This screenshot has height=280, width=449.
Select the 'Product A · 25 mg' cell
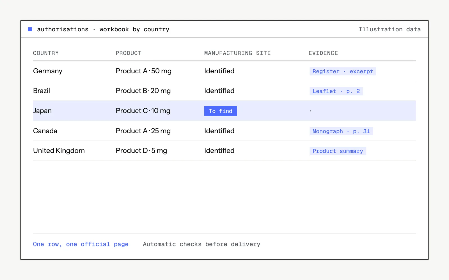pyautogui.click(x=143, y=131)
